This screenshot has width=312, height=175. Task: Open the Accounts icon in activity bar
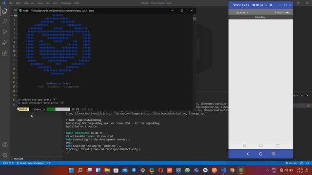point(5,145)
